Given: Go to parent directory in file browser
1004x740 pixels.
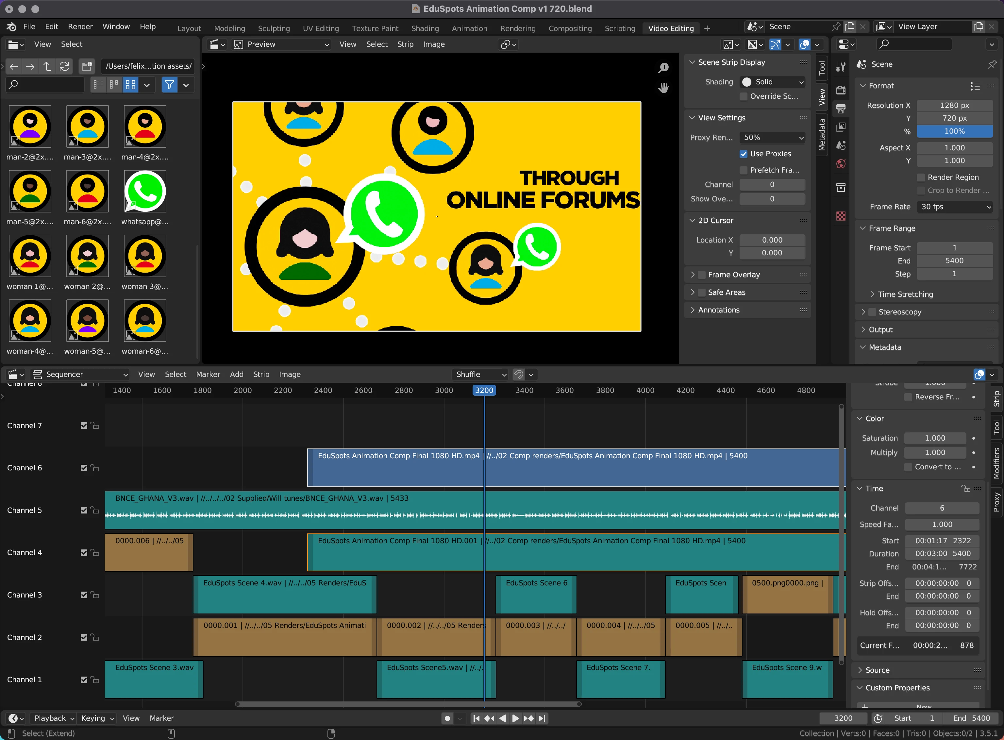Looking at the screenshot, I should coord(47,66).
